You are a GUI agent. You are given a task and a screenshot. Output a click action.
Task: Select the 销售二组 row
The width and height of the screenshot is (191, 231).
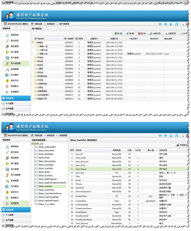pyautogui.click(x=110, y=54)
